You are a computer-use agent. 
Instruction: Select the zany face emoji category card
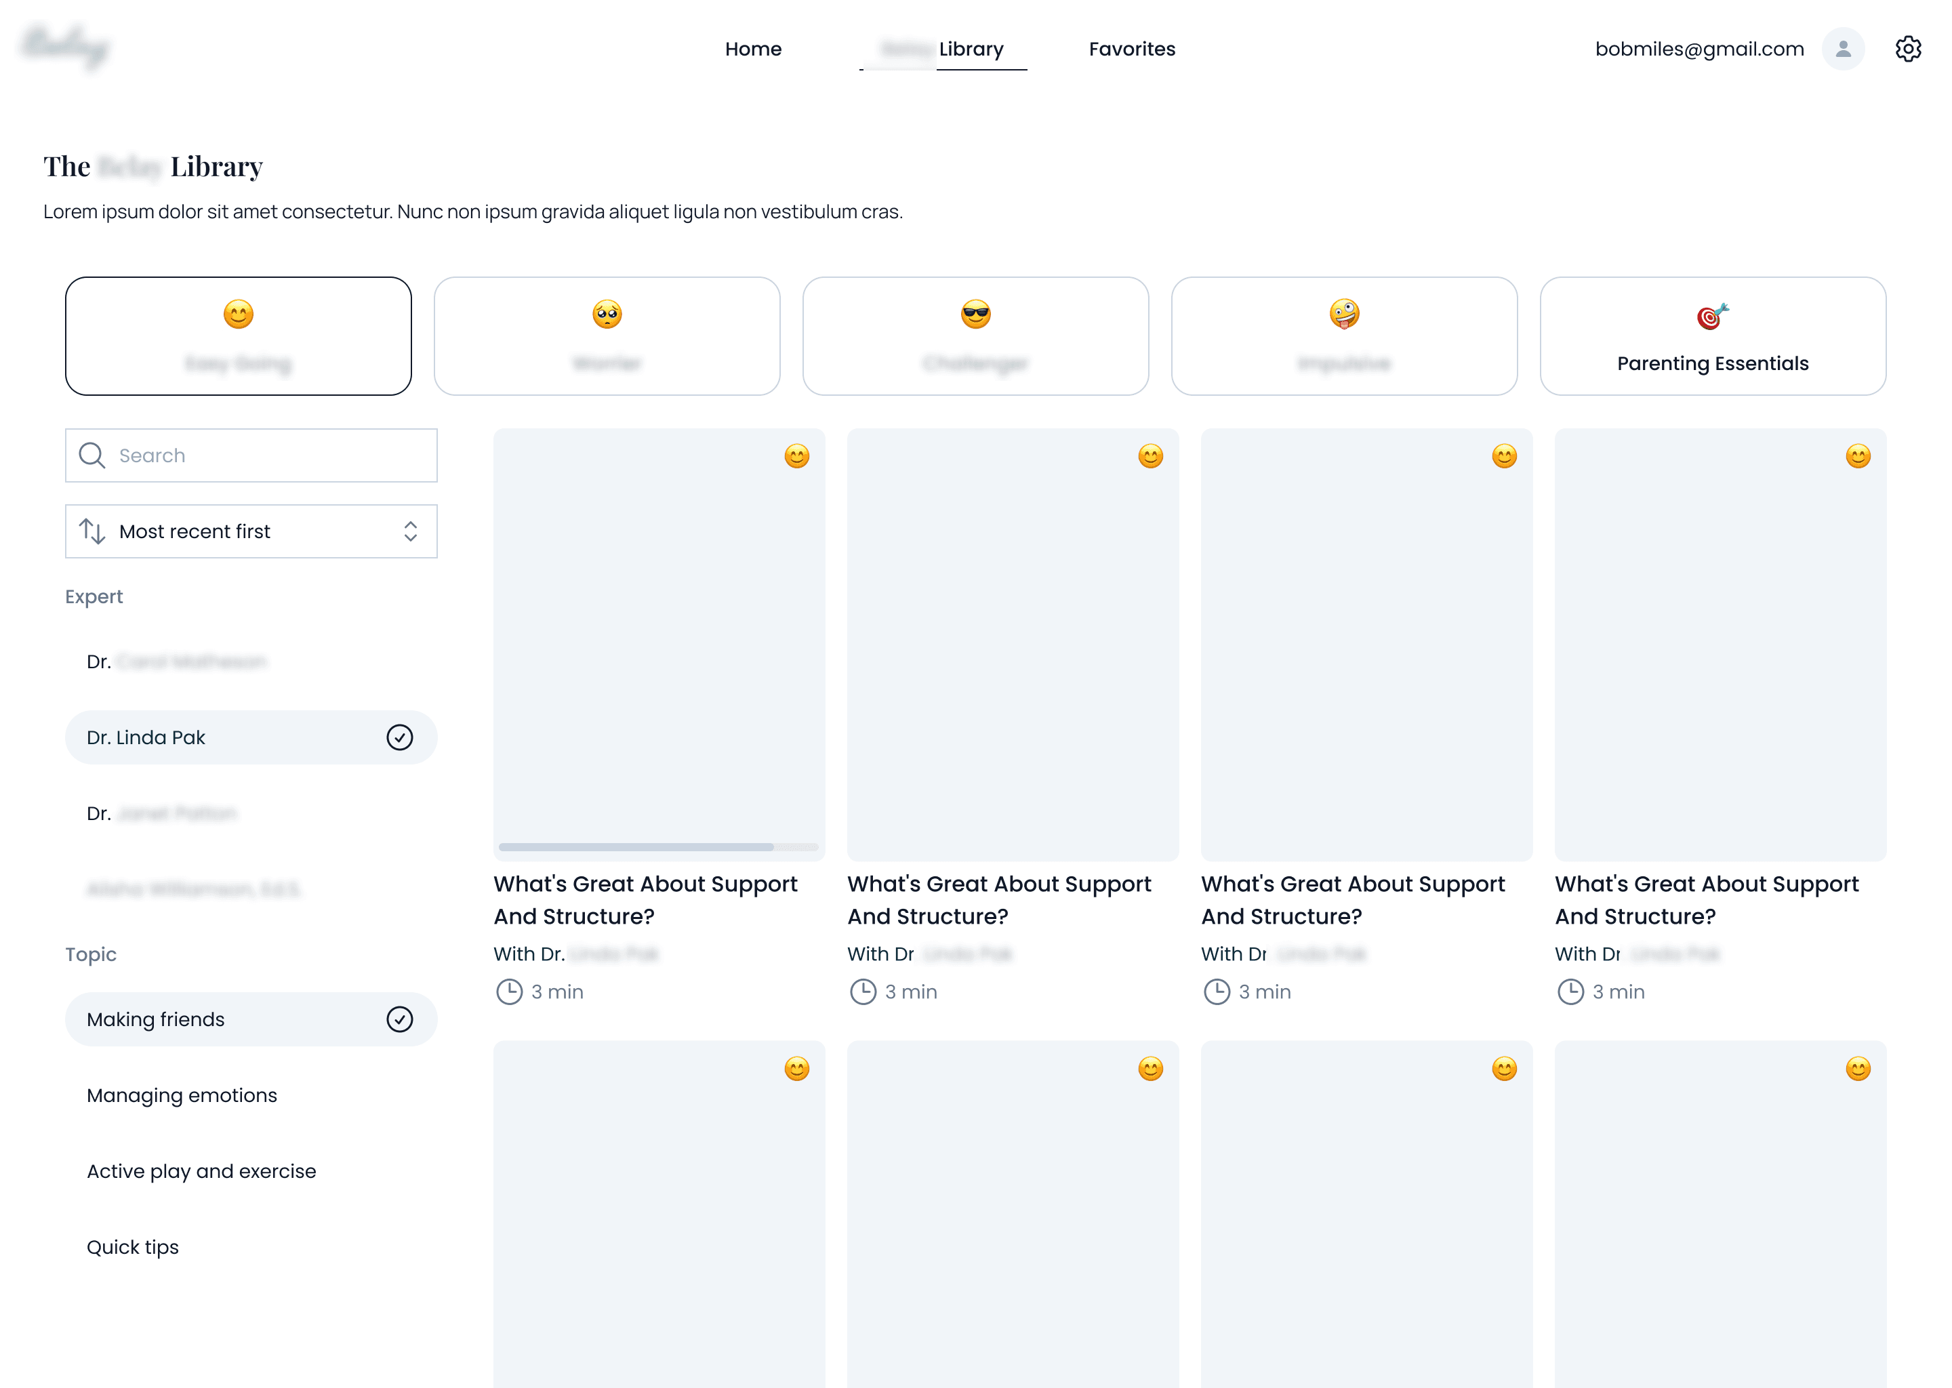[x=1343, y=336]
